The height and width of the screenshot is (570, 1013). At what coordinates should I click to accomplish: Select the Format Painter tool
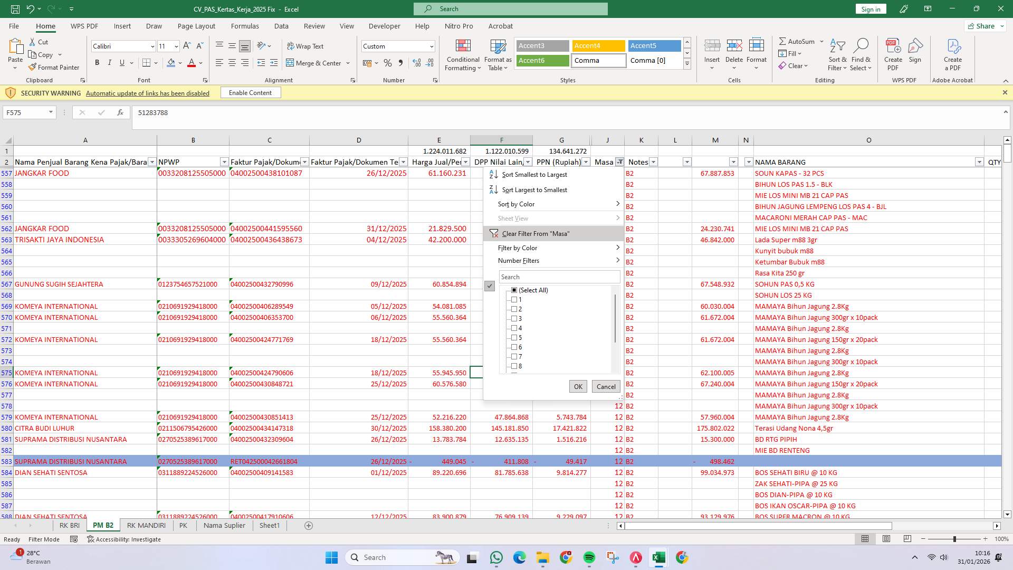coord(54,67)
